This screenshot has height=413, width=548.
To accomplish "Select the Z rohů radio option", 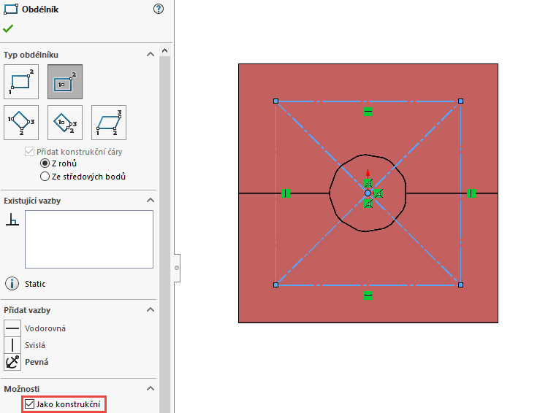I will click(x=45, y=163).
